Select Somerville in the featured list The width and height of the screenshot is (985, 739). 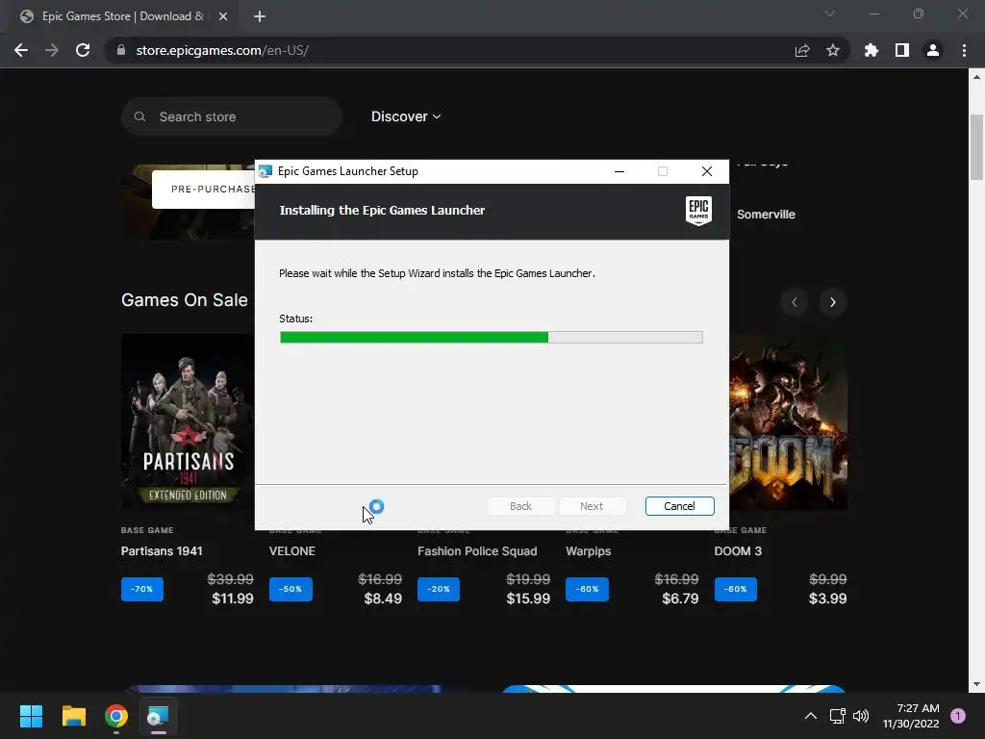pyautogui.click(x=766, y=215)
